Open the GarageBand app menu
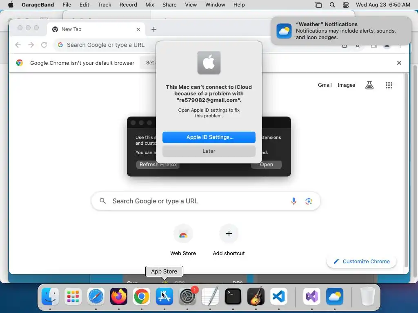 (38, 5)
